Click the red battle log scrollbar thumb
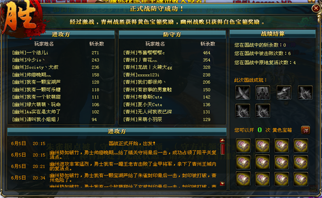 point(222,149)
